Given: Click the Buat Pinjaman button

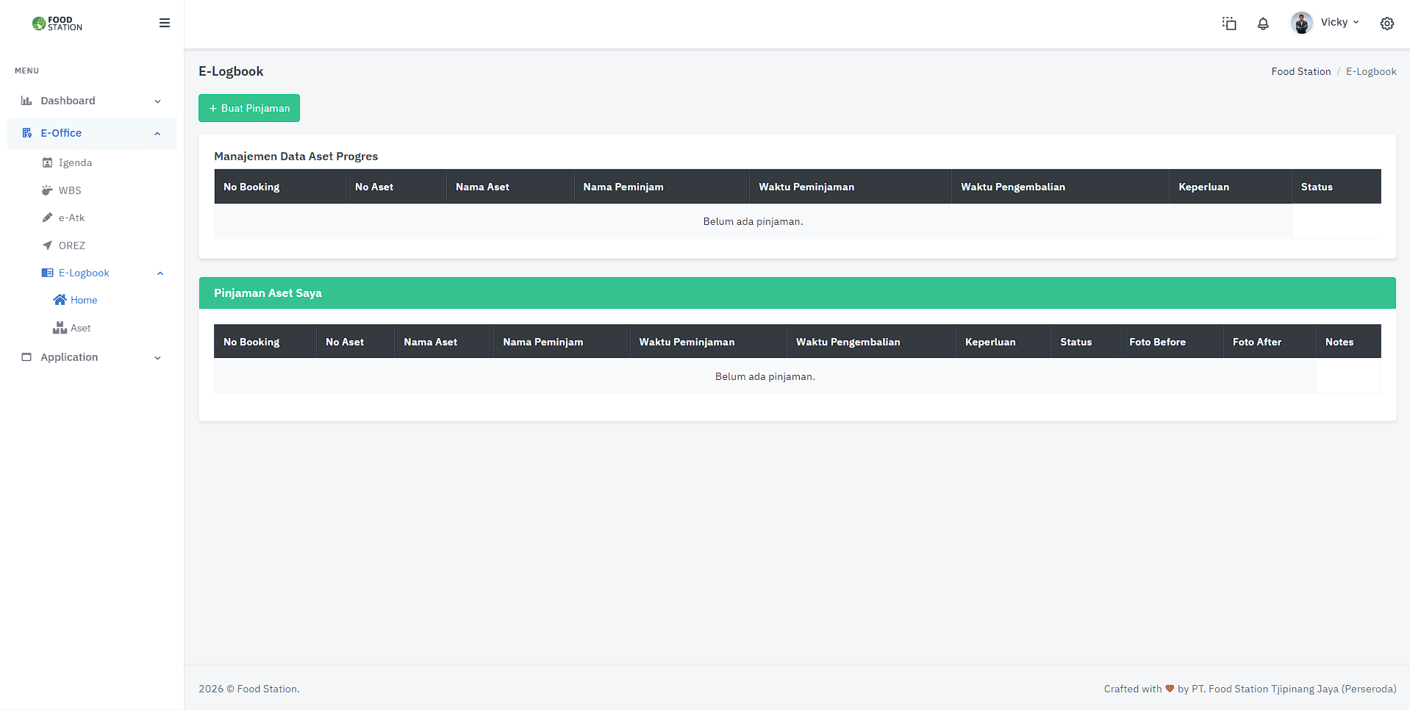Looking at the screenshot, I should coord(248,108).
